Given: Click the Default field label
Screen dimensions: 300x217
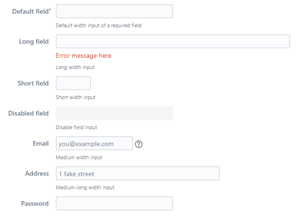Looking at the screenshot, I should click(30, 11).
